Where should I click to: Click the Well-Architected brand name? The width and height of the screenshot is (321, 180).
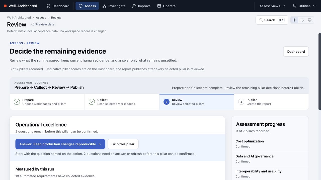pos(23,6)
